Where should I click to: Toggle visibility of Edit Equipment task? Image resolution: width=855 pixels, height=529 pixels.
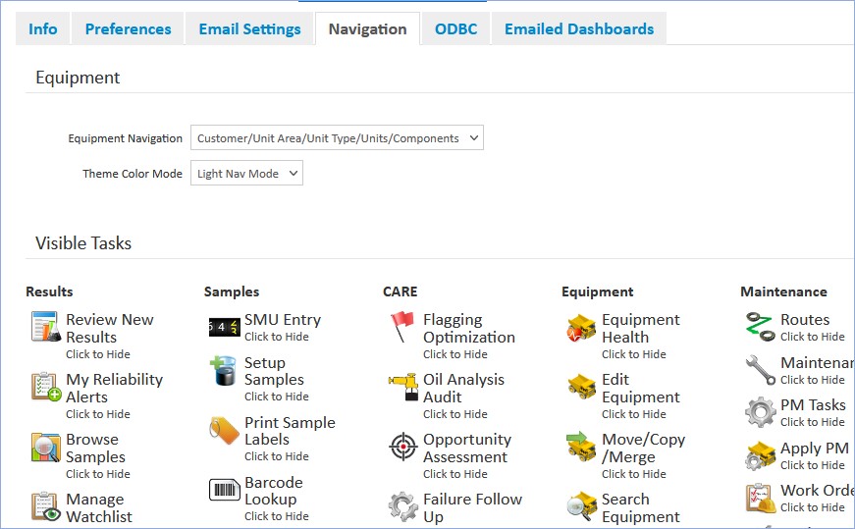(x=633, y=414)
